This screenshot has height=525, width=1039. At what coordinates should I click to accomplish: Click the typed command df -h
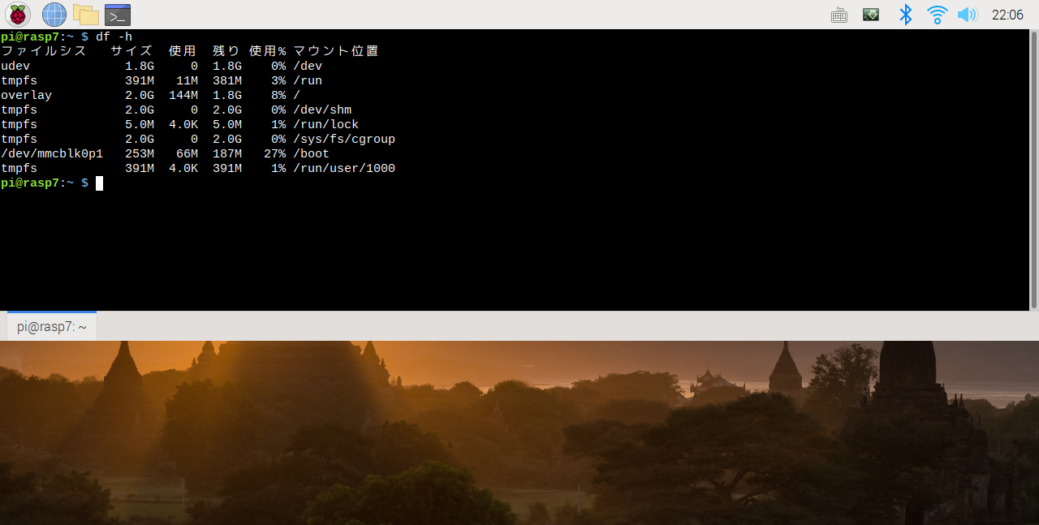coord(114,37)
